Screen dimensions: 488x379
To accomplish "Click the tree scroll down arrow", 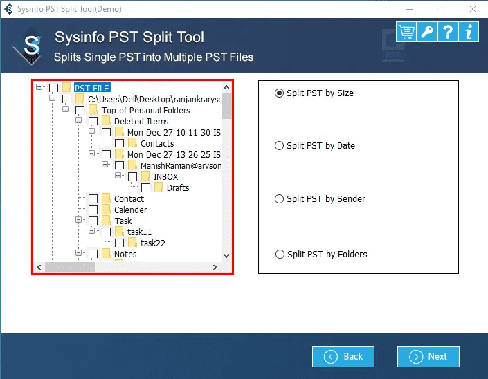I will point(226,256).
